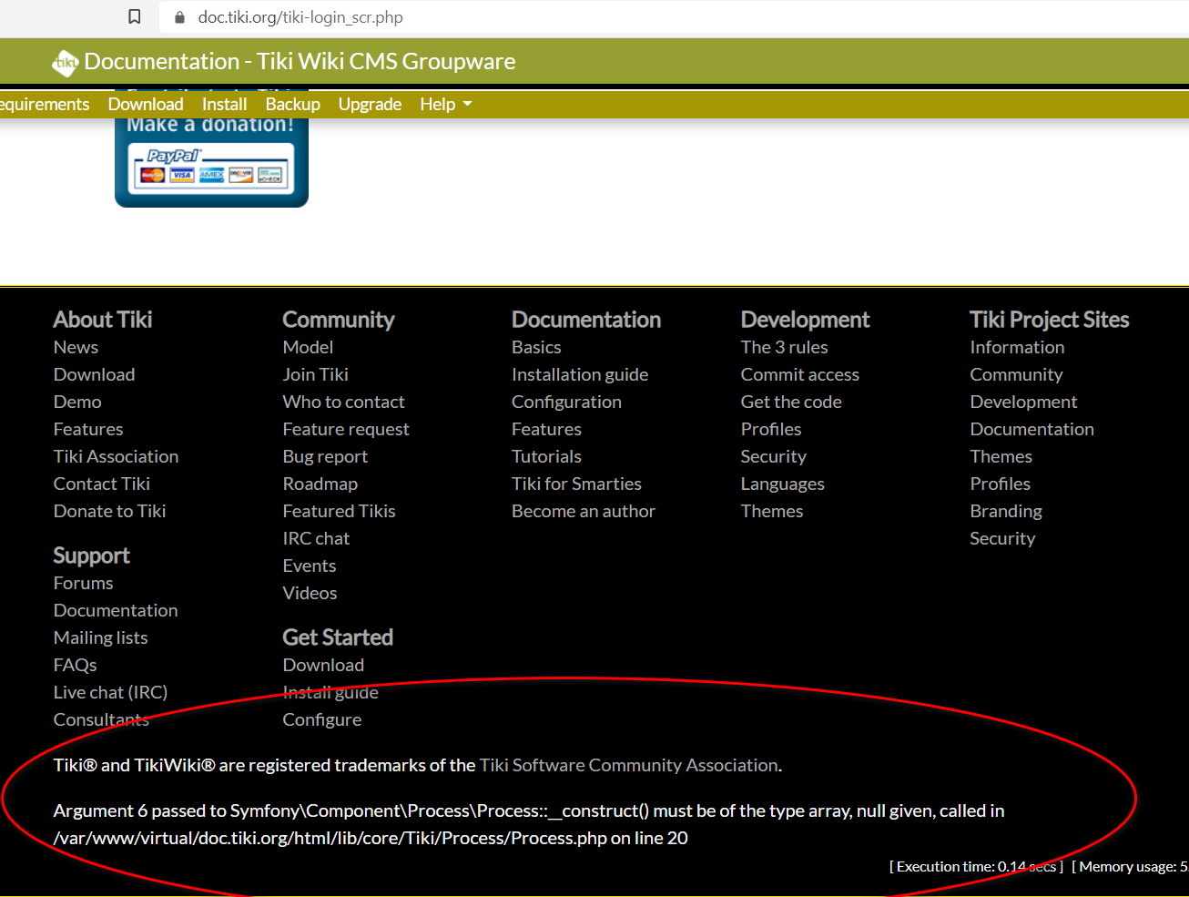Open Security link under Development
This screenshot has width=1189, height=897.
point(773,456)
